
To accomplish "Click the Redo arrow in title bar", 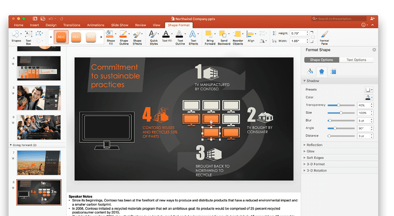I will (61, 18).
